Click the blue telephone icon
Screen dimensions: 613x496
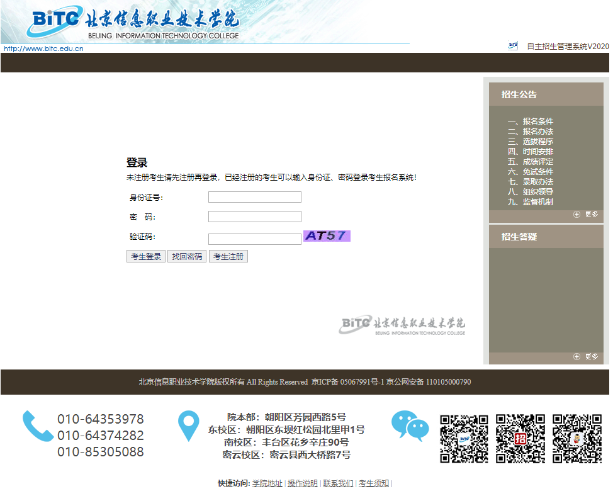click(38, 426)
